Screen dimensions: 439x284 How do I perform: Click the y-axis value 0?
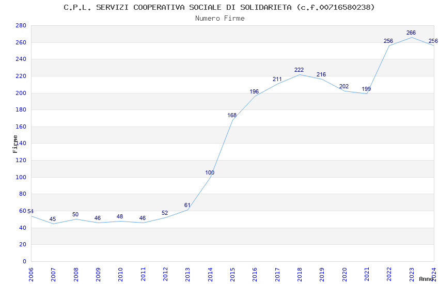point(25,261)
